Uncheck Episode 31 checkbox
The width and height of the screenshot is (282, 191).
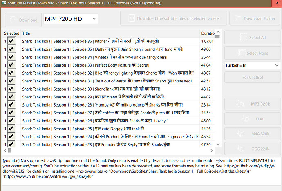[11, 81]
